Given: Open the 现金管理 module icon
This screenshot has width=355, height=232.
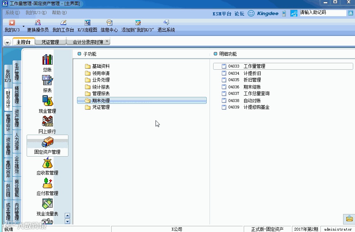Looking at the screenshot, I should (x=47, y=101).
